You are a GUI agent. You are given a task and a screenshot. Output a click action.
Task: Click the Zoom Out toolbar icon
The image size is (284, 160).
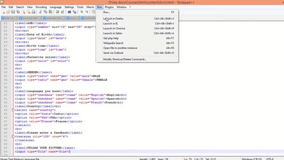click(87, 12)
